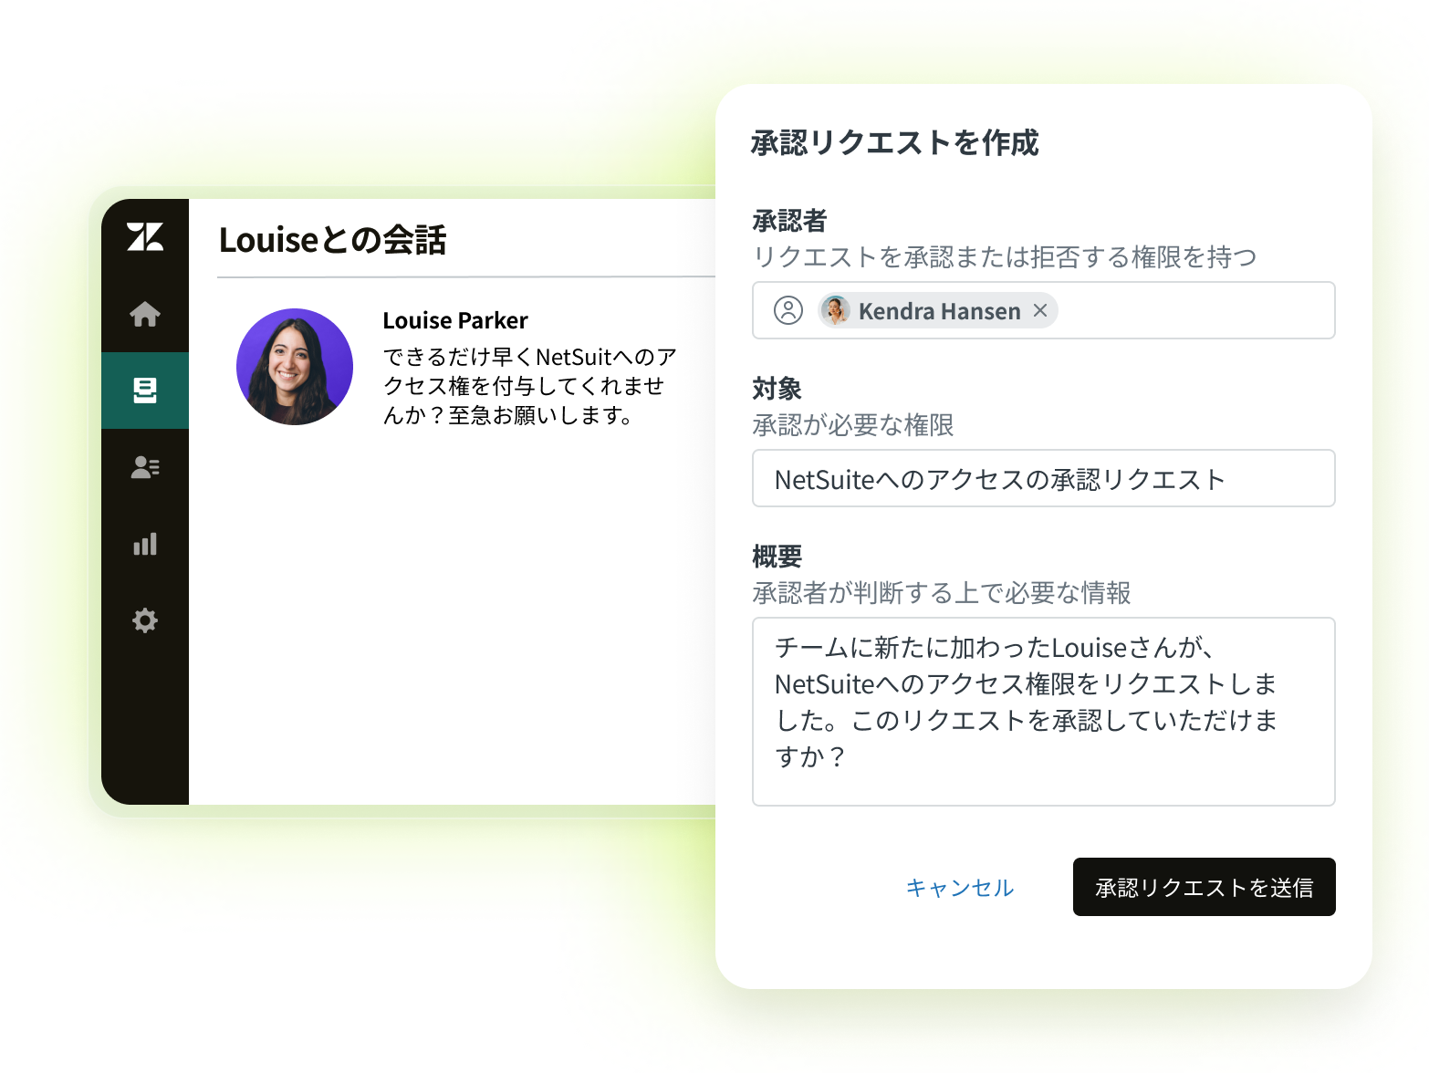
Task: Click the キャンセル link
Action: pyautogui.click(x=959, y=888)
